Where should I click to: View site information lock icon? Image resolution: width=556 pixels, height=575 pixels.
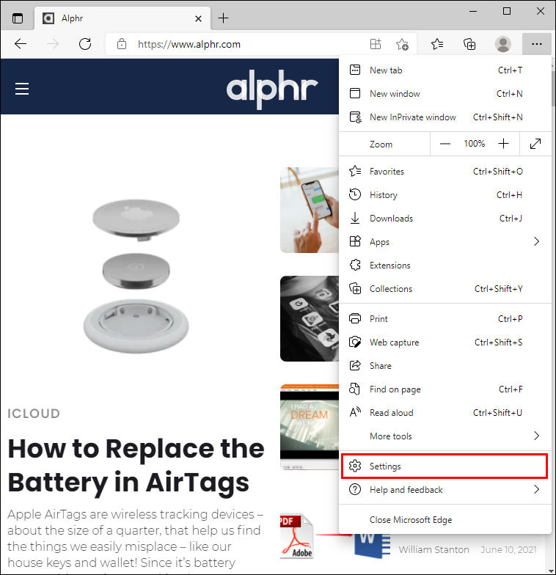click(x=122, y=44)
